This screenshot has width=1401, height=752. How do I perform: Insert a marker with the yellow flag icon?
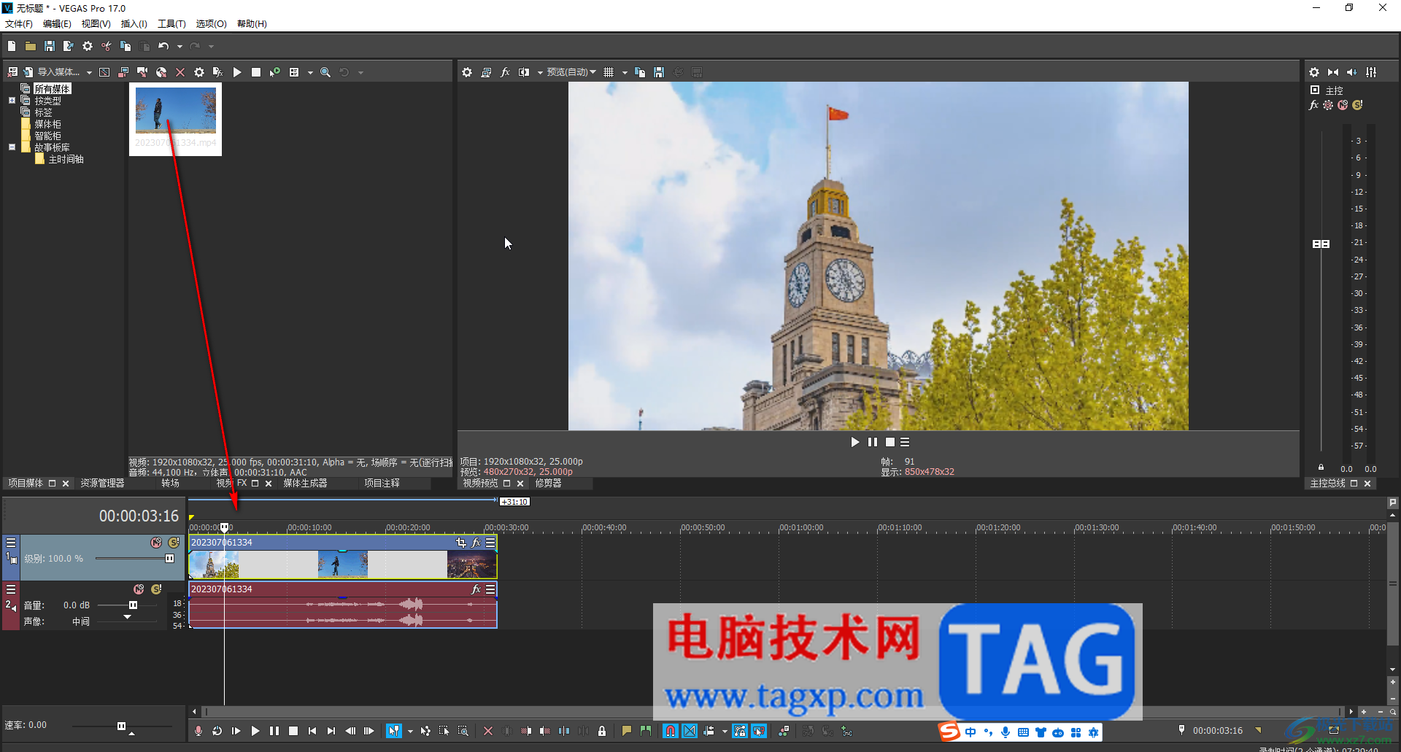pyautogui.click(x=627, y=731)
